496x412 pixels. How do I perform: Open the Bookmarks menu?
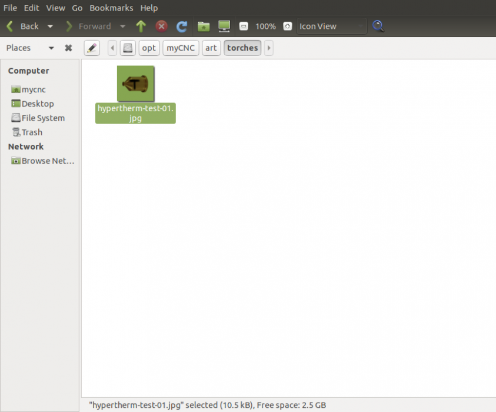coord(111,8)
